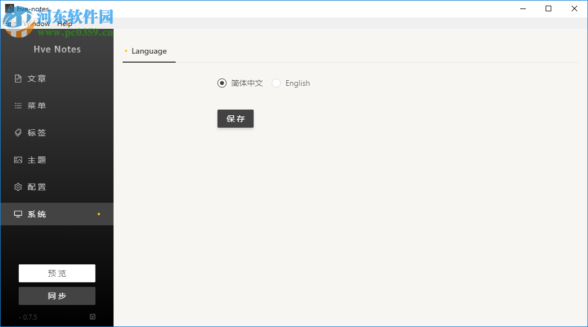Open the 配置 settings section
This screenshot has width=588, height=327.
[57, 187]
